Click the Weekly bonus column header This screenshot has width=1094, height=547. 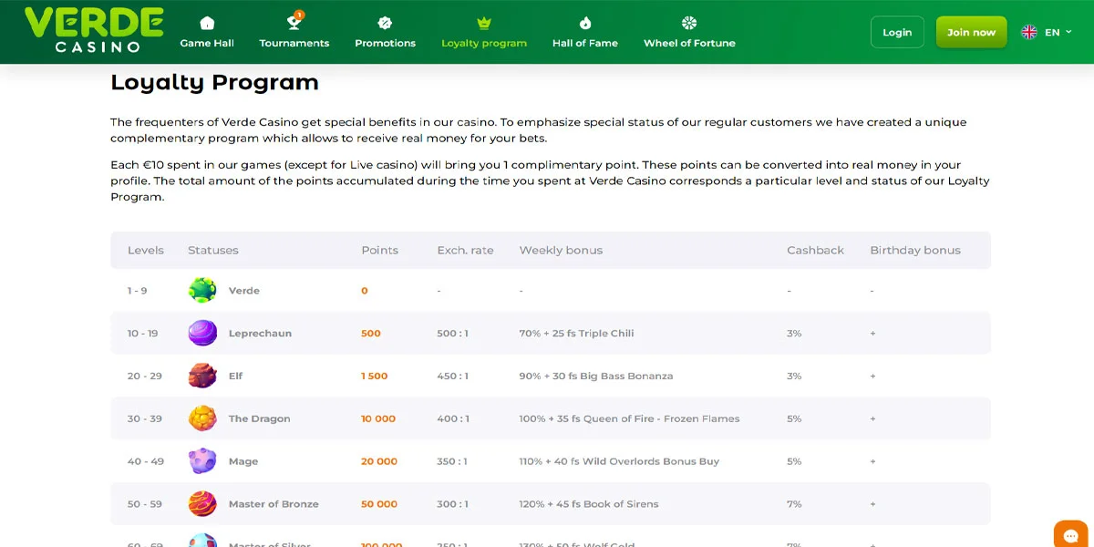coord(561,250)
